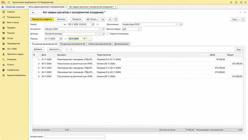The height and width of the screenshot is (140, 248).
Task: Open favorites star icon
Action: [241, 2]
